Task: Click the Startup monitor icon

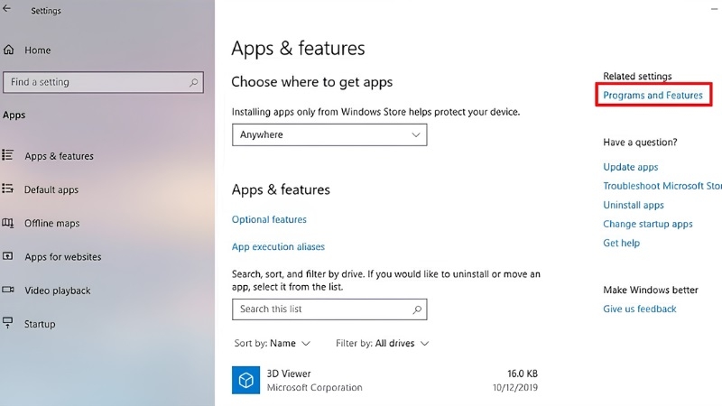Action: pos(7,323)
